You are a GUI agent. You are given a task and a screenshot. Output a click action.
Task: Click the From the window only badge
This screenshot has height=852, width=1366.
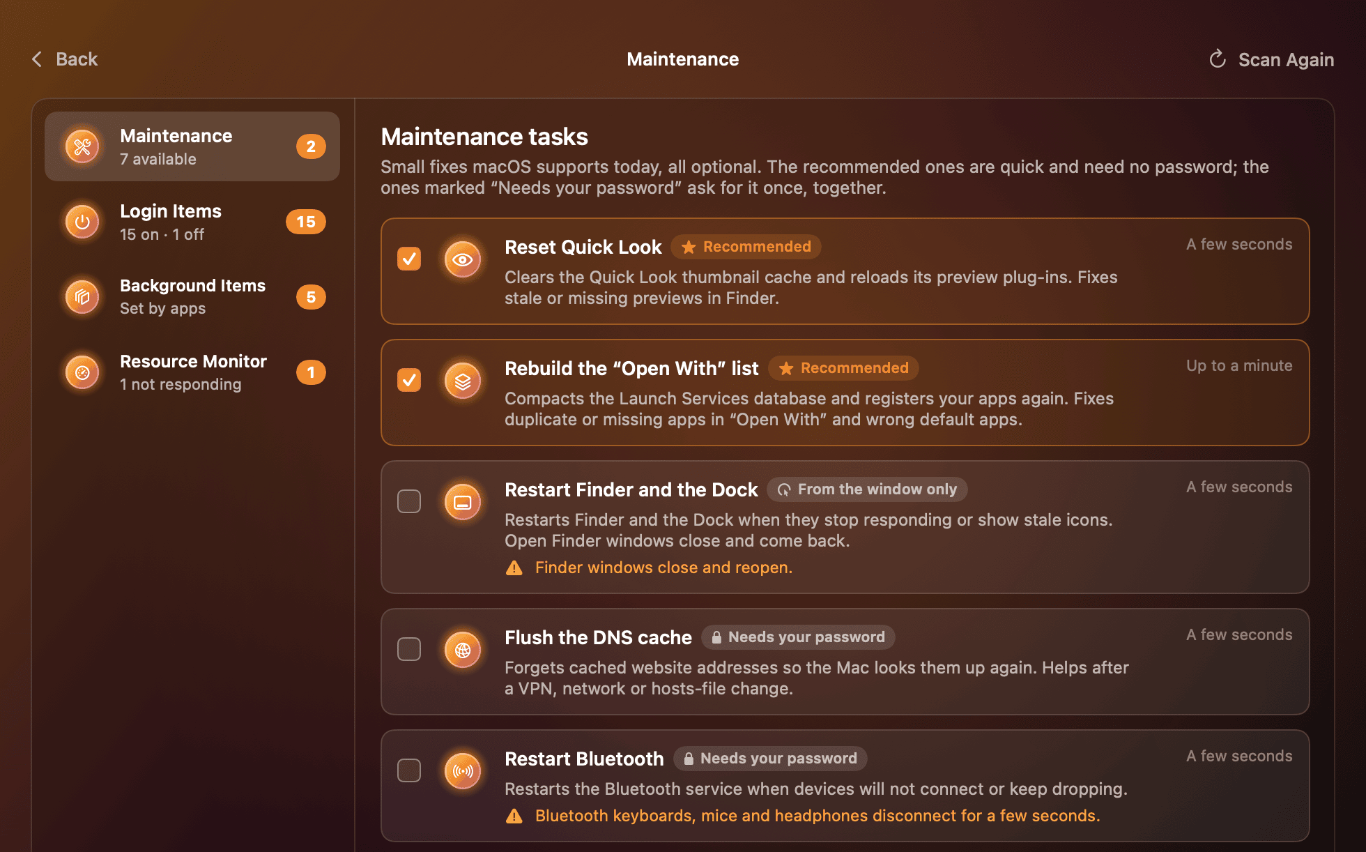867,489
